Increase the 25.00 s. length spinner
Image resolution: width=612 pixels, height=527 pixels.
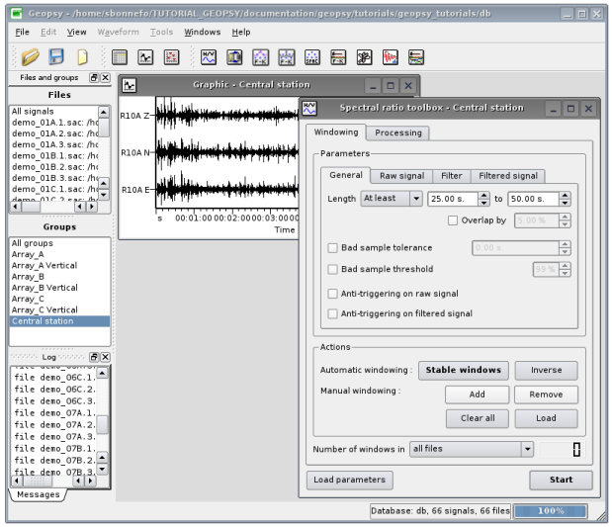484,195
